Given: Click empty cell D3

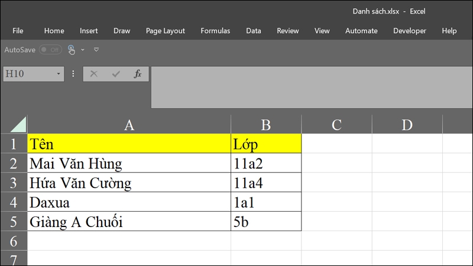Looking at the screenshot, I should pos(407,183).
